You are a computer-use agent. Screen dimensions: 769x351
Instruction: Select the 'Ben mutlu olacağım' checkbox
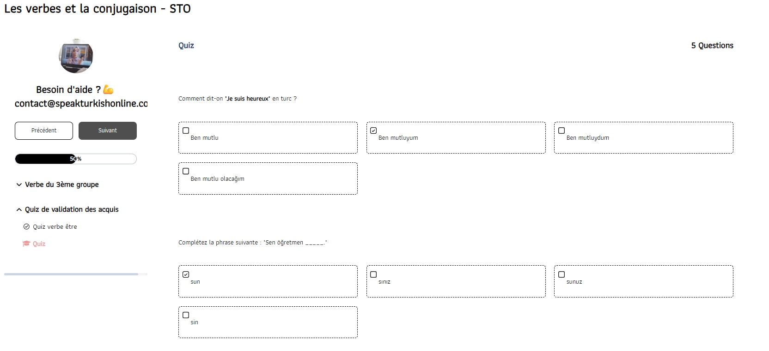(186, 171)
